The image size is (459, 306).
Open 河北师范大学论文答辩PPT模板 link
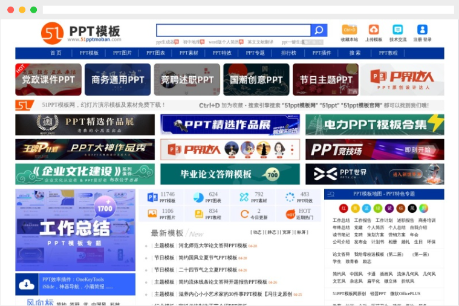coord(213,246)
